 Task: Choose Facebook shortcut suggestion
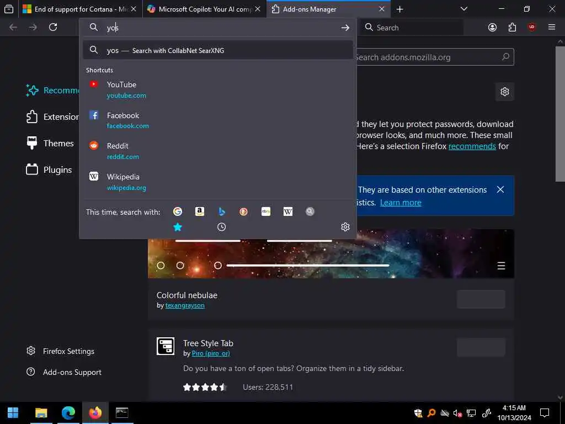pyautogui.click(x=217, y=120)
